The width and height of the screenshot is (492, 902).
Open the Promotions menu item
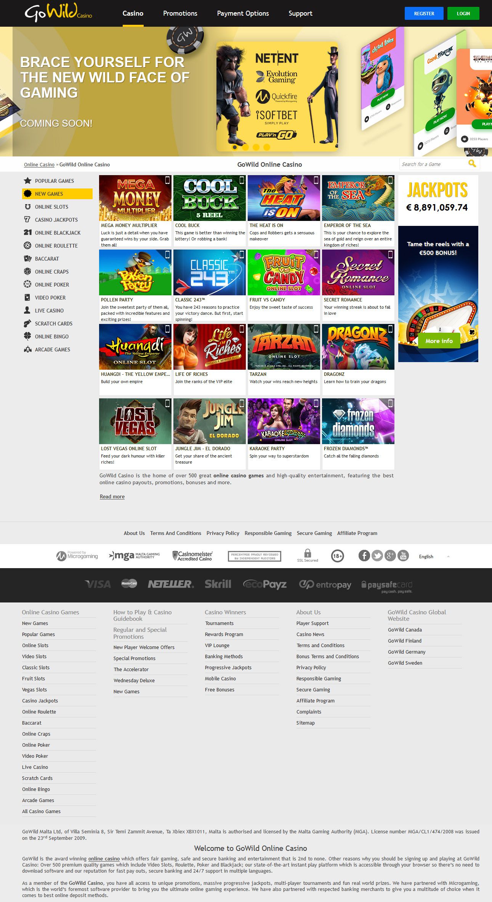coord(180,13)
